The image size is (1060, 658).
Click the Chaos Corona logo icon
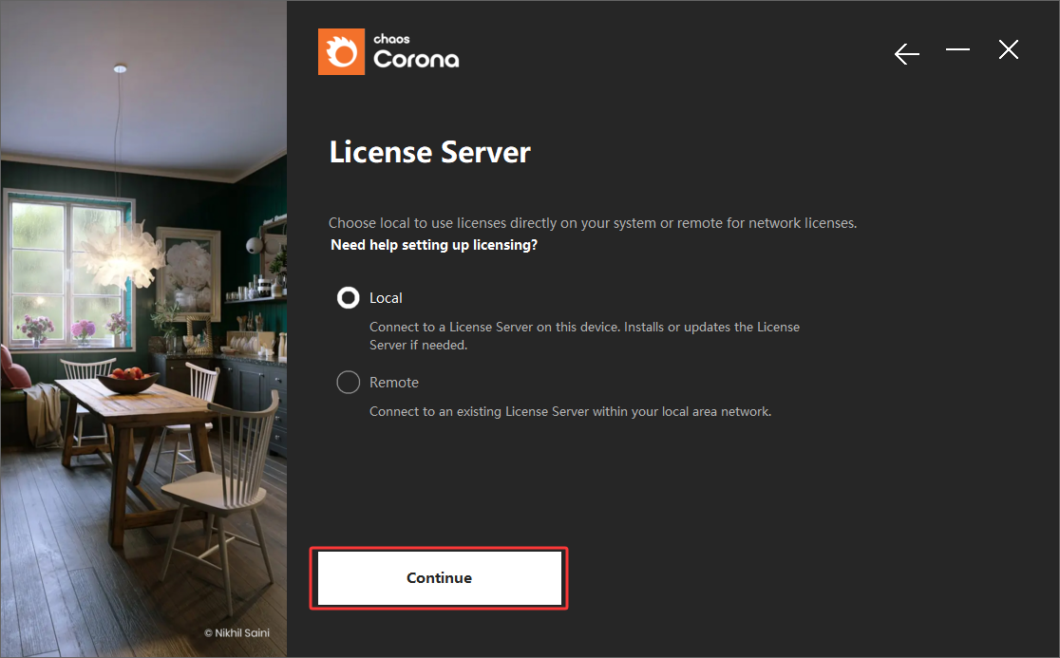[x=341, y=51]
